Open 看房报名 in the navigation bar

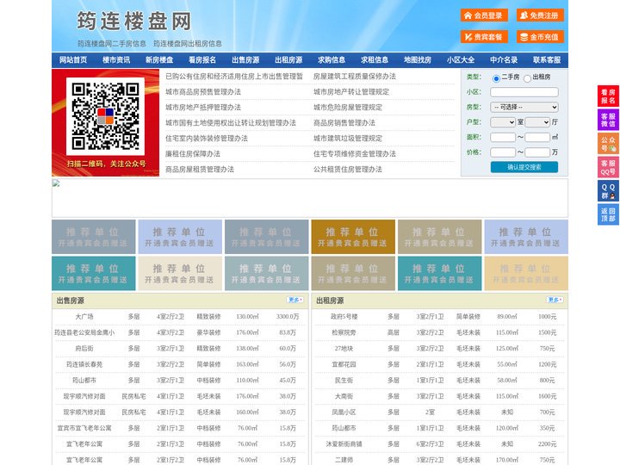click(202, 59)
